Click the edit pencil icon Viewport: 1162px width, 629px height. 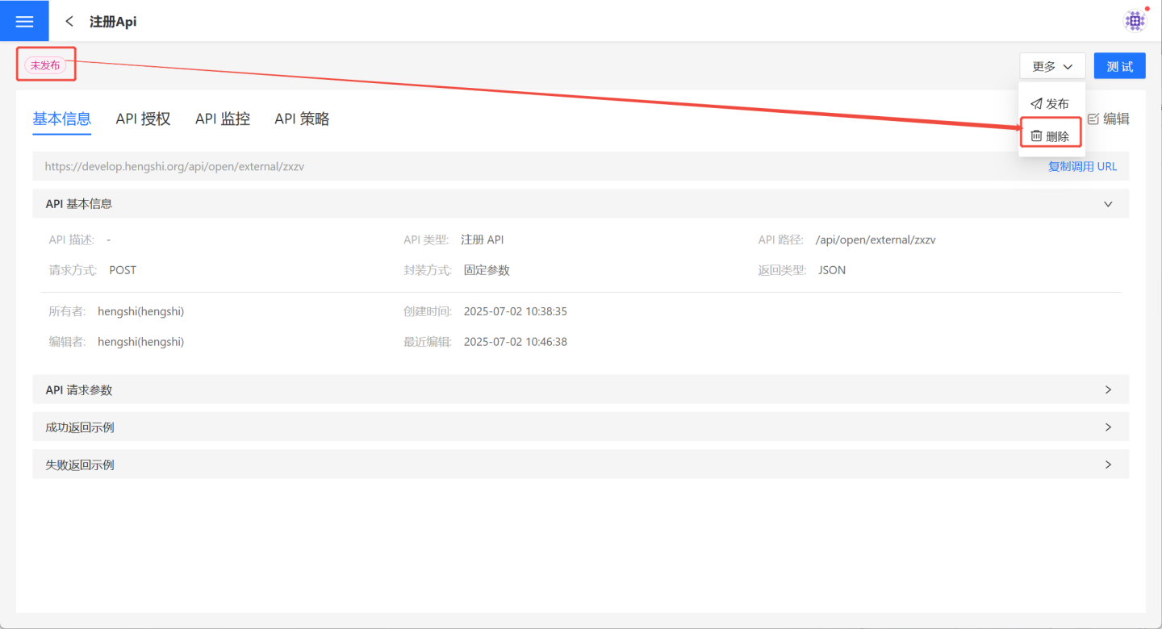(x=1093, y=119)
